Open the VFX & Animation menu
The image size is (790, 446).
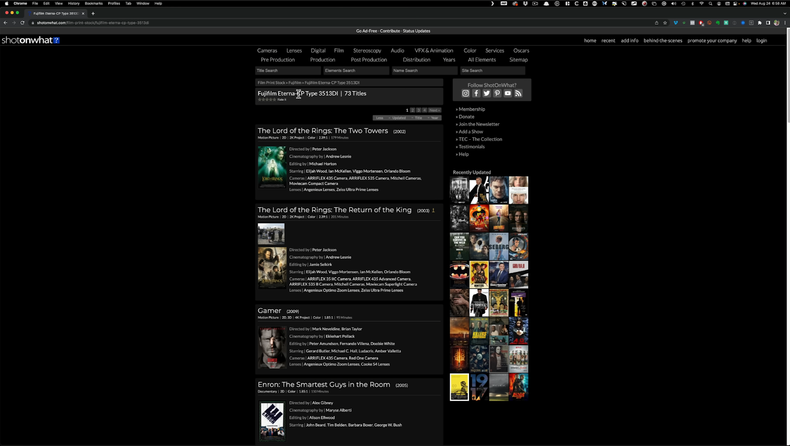click(434, 50)
